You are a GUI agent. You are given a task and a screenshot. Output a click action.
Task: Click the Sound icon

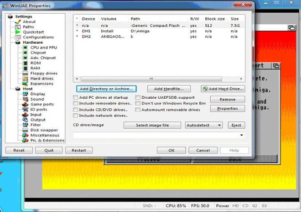click(25, 99)
